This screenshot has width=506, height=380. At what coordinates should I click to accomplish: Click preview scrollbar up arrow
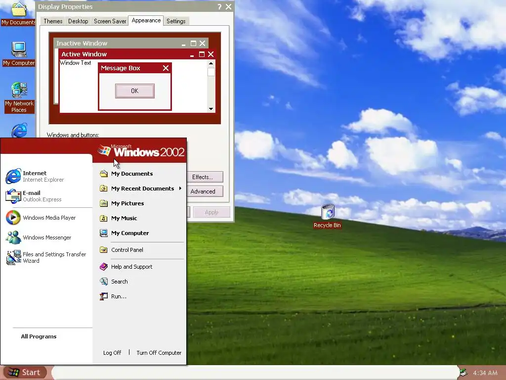211,63
